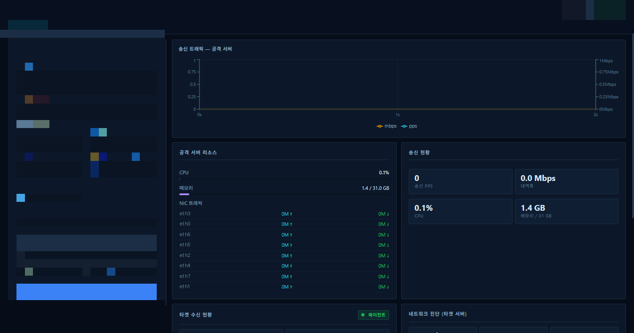This screenshot has width=634, height=333.
Task: Click eth2 upload value 0M ↑
Action: pos(287,256)
